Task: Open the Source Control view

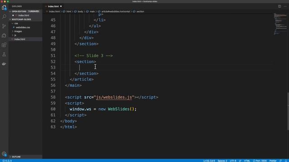Action: [4, 26]
